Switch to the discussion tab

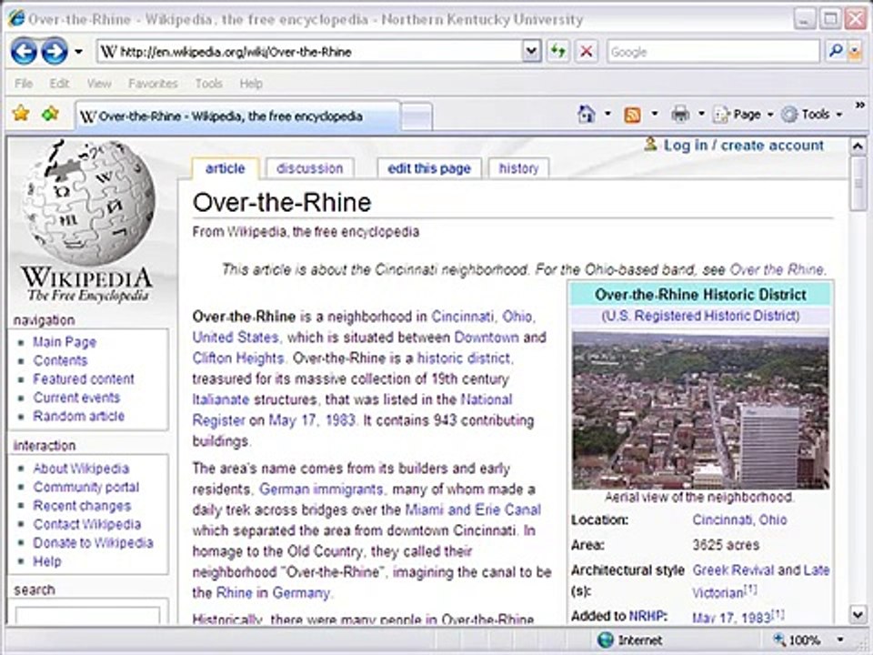pos(309,168)
